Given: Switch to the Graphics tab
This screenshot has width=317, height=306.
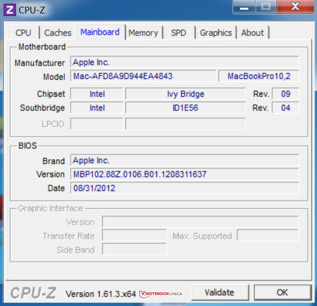Looking at the screenshot, I should click(216, 32).
